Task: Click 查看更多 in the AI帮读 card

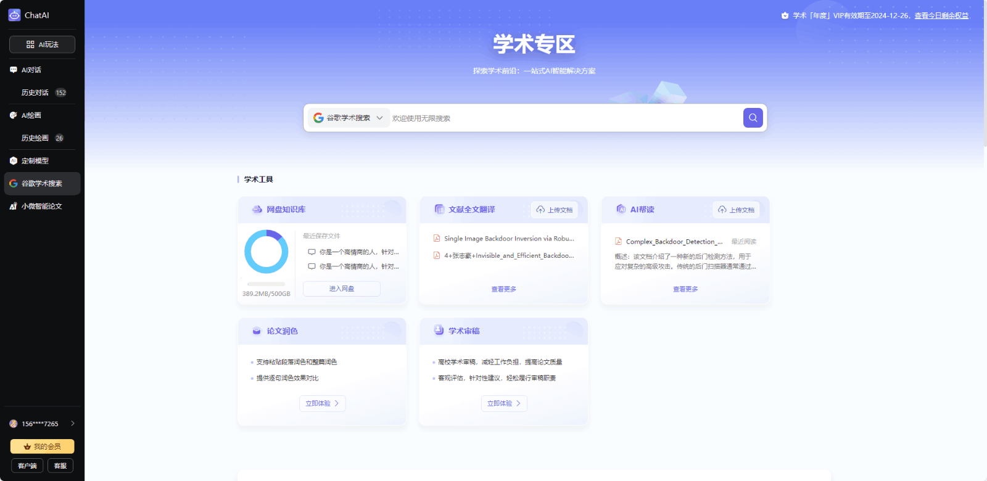Action: pos(685,289)
